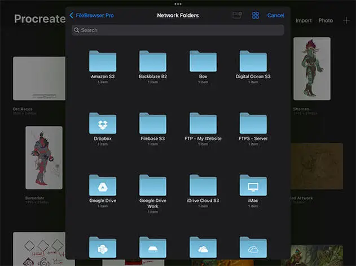Tap Photo in Procreate gallery
356x266 pixels.
coord(326,21)
